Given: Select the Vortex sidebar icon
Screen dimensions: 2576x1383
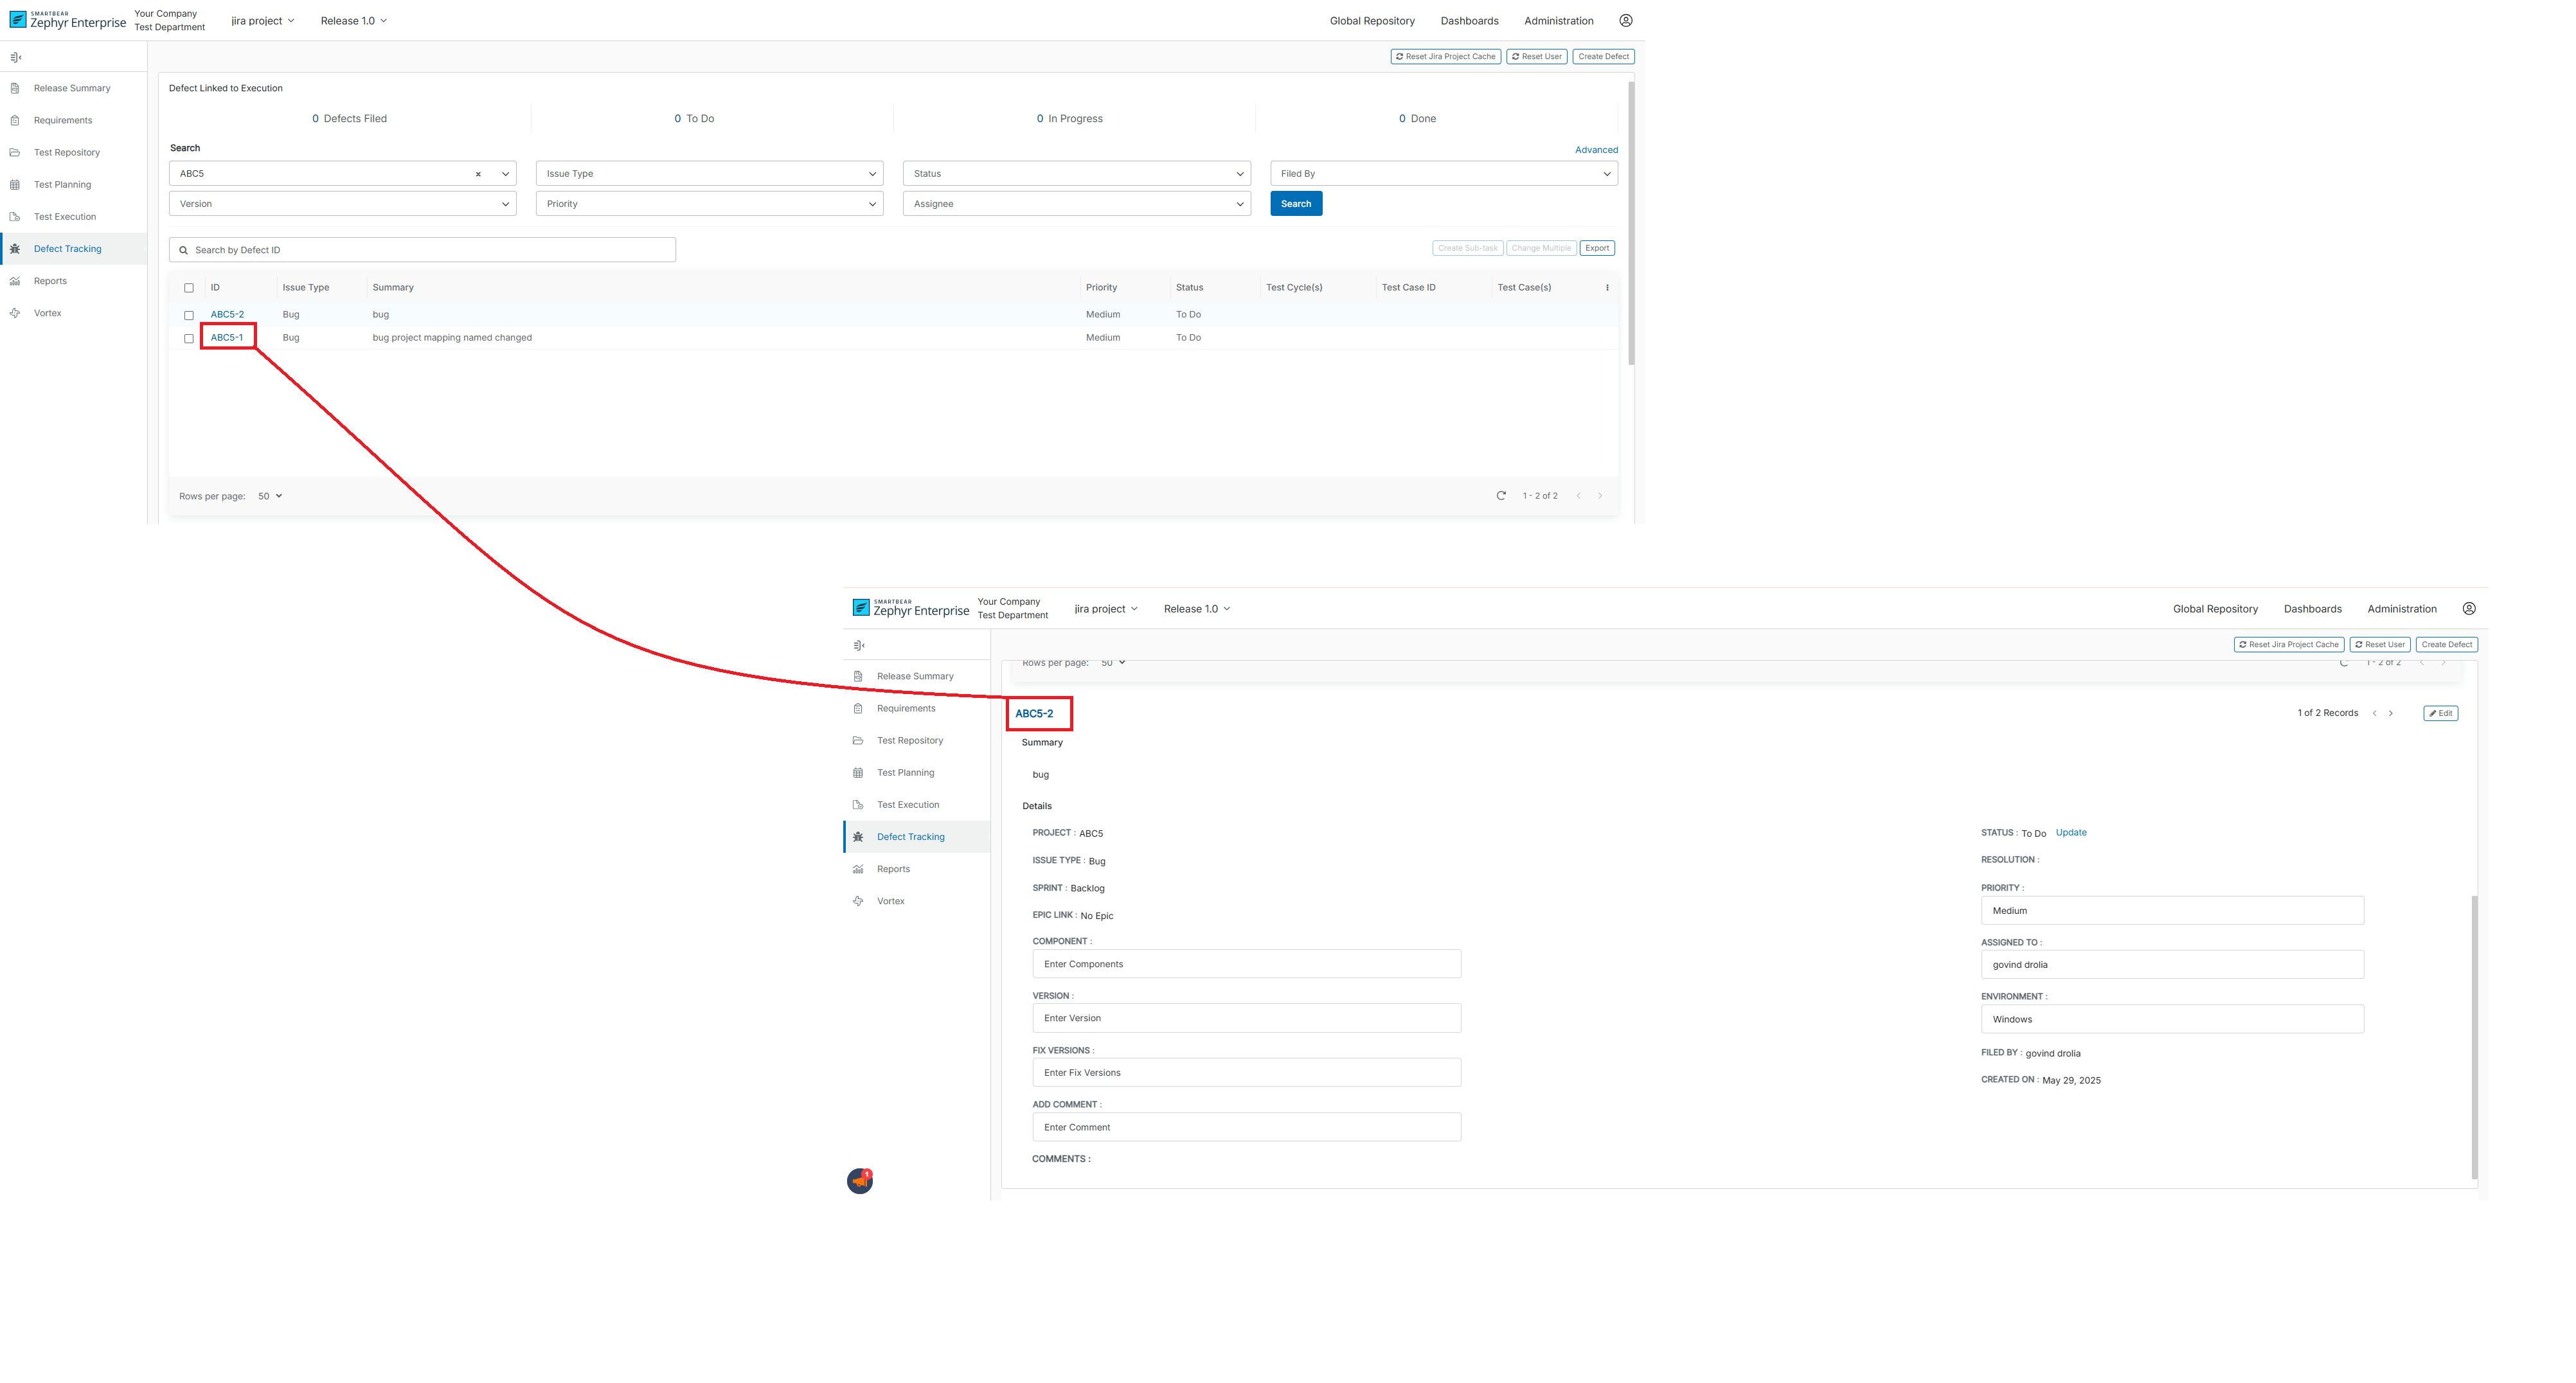Looking at the screenshot, I should pos(16,312).
